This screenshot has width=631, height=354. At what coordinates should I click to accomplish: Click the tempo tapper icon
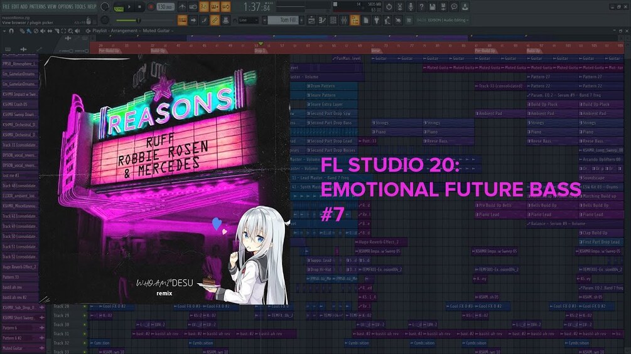click(x=387, y=20)
